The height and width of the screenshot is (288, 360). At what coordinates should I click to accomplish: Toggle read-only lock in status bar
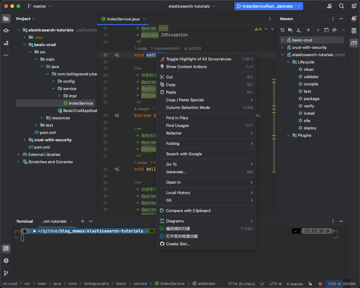pyautogui.click(x=310, y=284)
